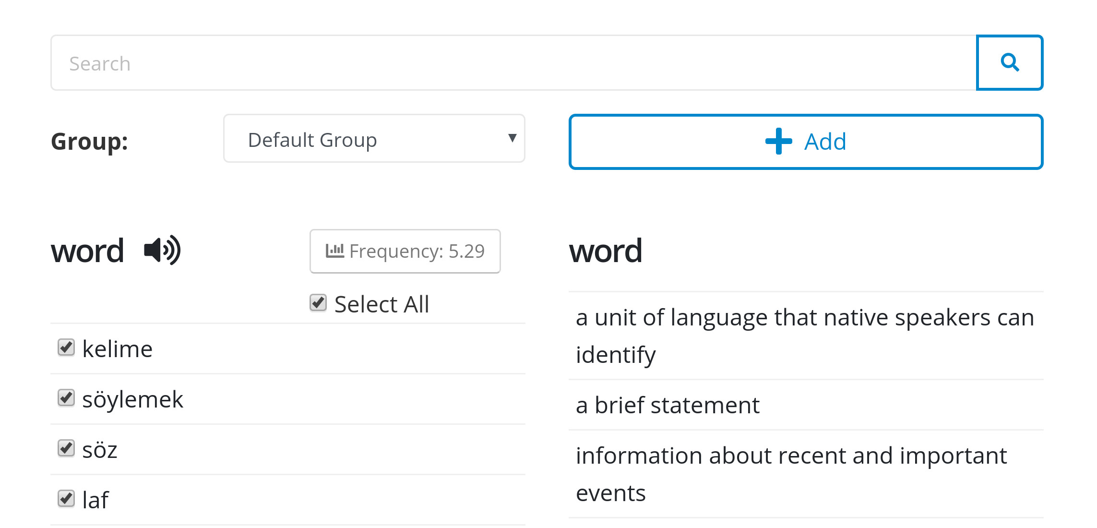The image size is (1097, 528).
Task: Open the Default Group dropdown
Action: tap(374, 138)
